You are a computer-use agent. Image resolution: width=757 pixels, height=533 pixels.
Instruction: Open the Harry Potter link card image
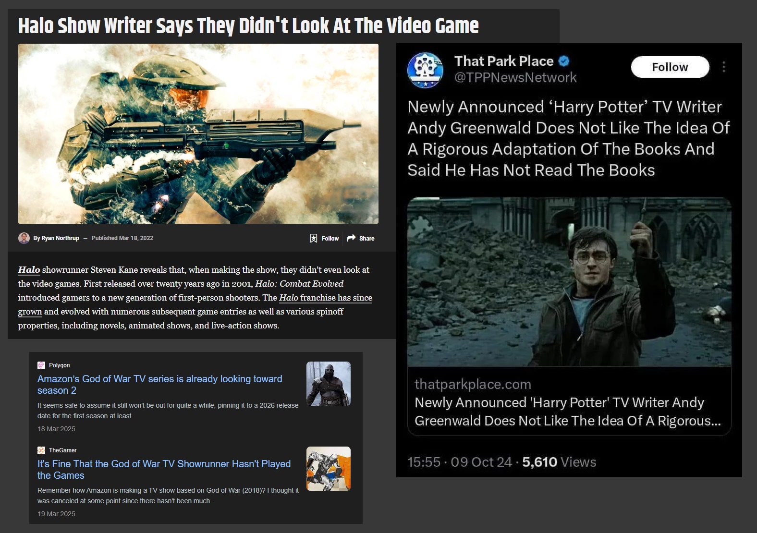[x=569, y=282]
